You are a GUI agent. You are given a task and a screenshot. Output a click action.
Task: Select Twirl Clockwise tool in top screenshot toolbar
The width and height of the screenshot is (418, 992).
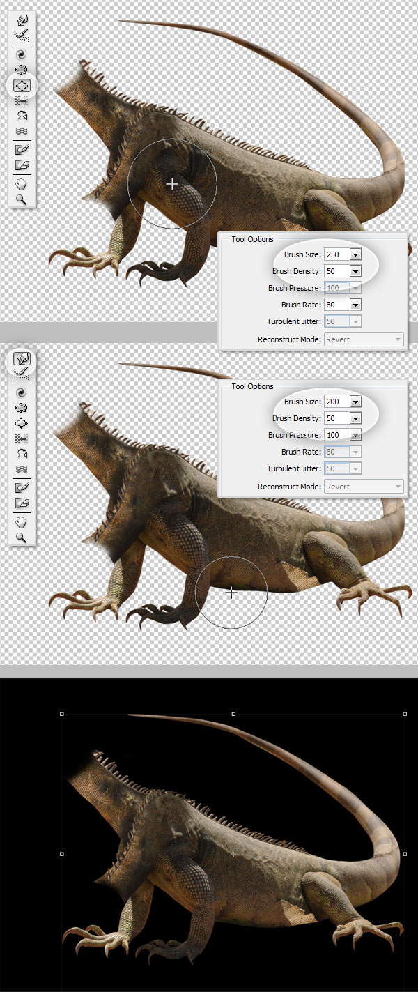coord(22,54)
